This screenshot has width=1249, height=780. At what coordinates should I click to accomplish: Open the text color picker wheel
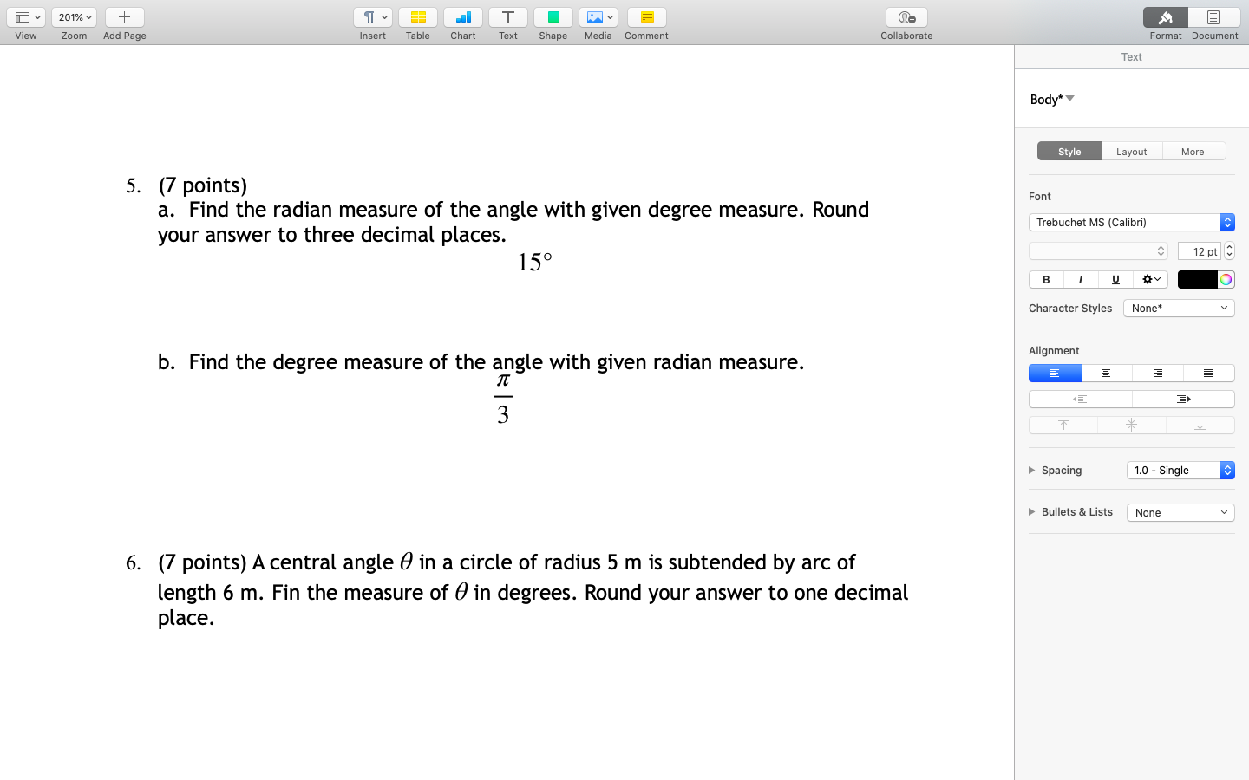(1226, 279)
